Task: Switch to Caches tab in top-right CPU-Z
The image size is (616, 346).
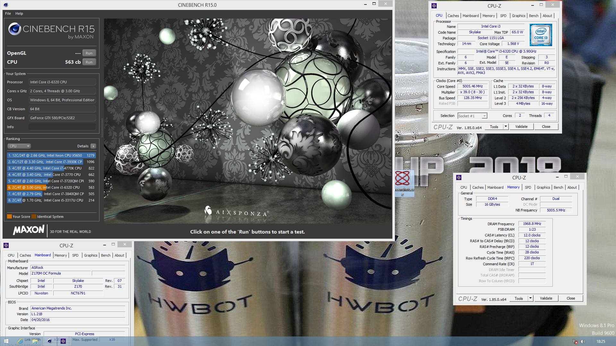Action: pyautogui.click(x=453, y=16)
